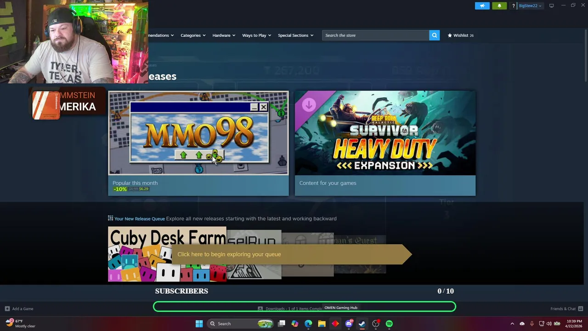Open the Wishlist with star icon

point(460,35)
